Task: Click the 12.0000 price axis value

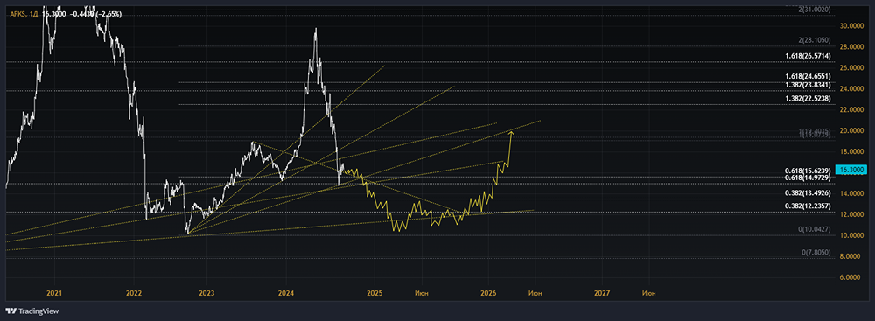Action: click(x=852, y=215)
